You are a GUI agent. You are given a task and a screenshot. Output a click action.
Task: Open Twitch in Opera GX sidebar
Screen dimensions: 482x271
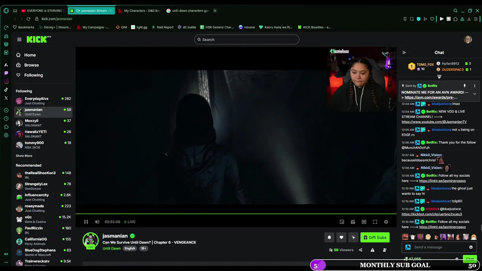pyautogui.click(x=6, y=73)
